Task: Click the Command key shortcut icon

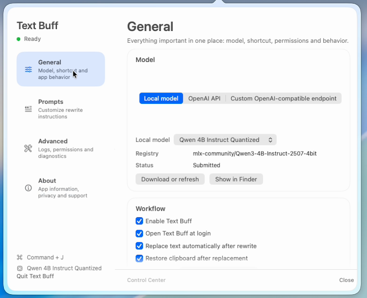Action: click(20, 257)
